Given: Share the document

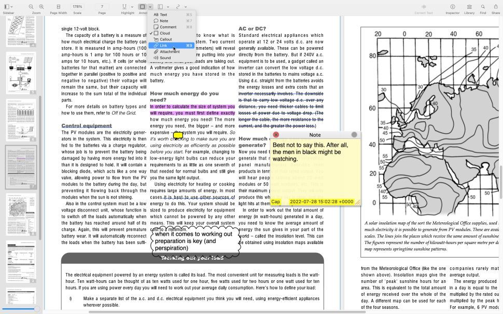Looking at the screenshot, I should pyautogui.click(x=496, y=5).
